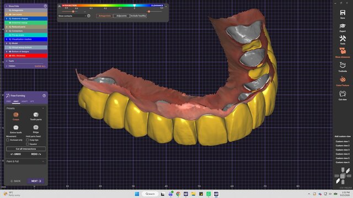Click the view orientation cube widget
This screenshot has height=198, width=353.
point(343,176)
